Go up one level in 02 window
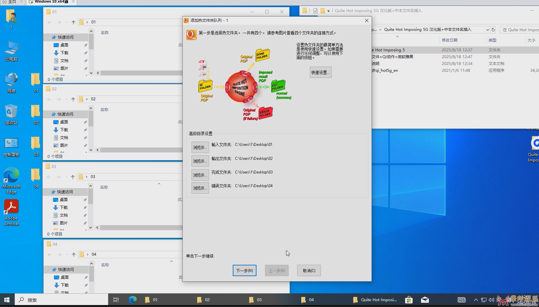The width and height of the screenshot is (539, 307). pos(73,99)
